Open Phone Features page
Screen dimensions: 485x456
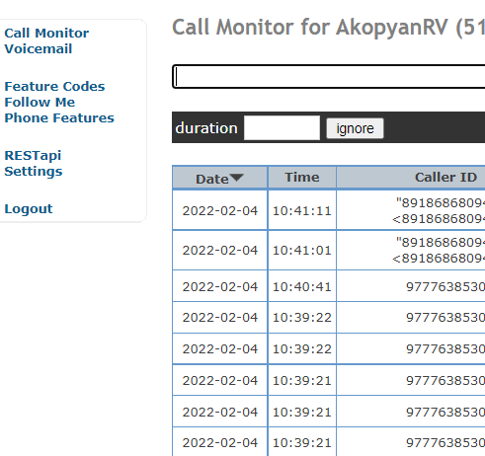[59, 118]
